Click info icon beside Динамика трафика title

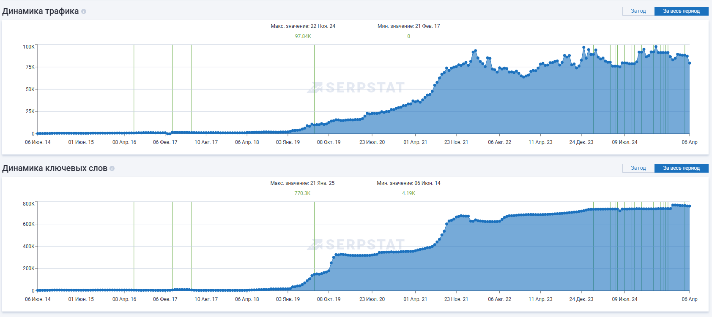pyautogui.click(x=84, y=11)
